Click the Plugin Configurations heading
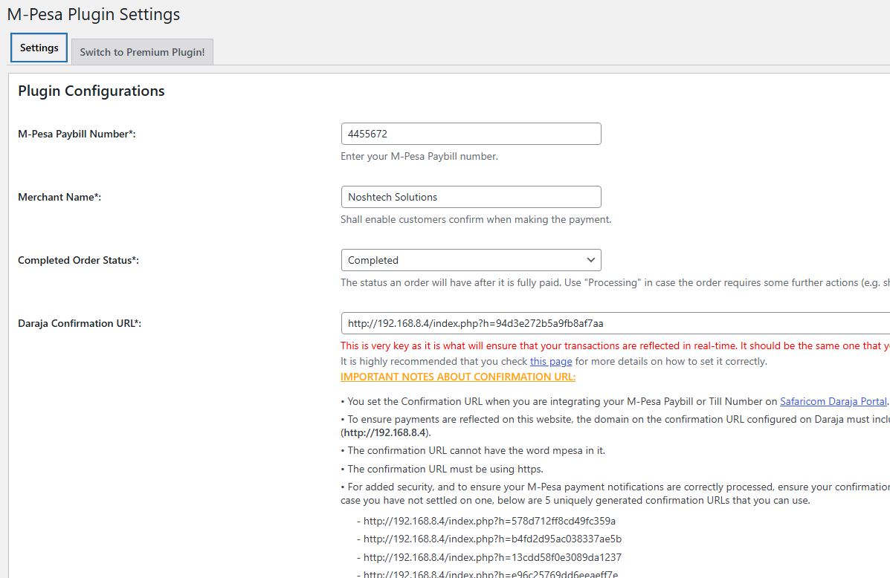The height and width of the screenshot is (578, 890). pyautogui.click(x=91, y=91)
